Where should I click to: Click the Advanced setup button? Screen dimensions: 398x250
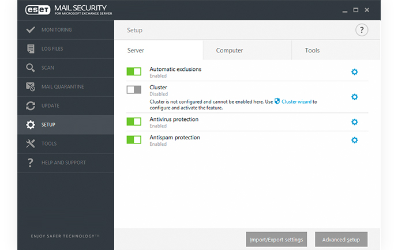click(341, 240)
